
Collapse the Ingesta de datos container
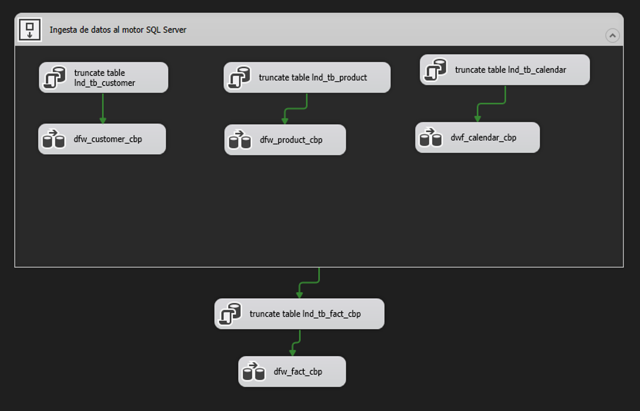pos(613,35)
